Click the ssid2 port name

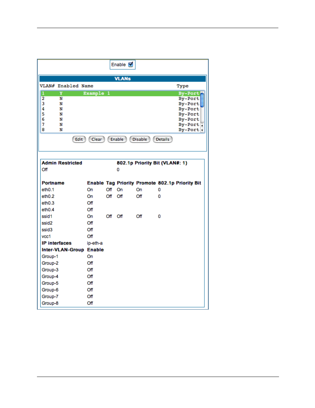tap(47, 223)
